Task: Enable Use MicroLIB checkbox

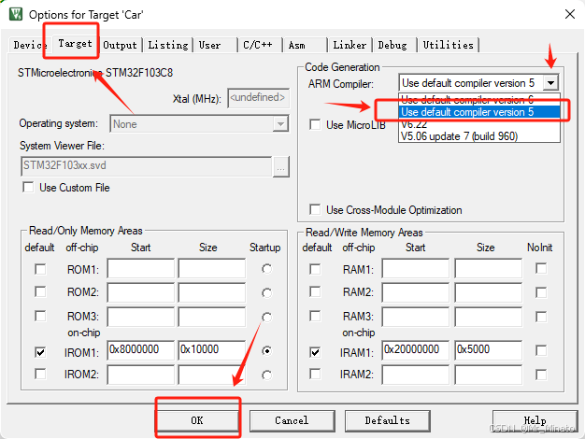Action: [315, 124]
